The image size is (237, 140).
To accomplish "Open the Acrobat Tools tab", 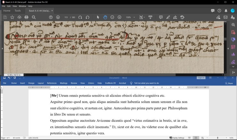I will [18, 11].
